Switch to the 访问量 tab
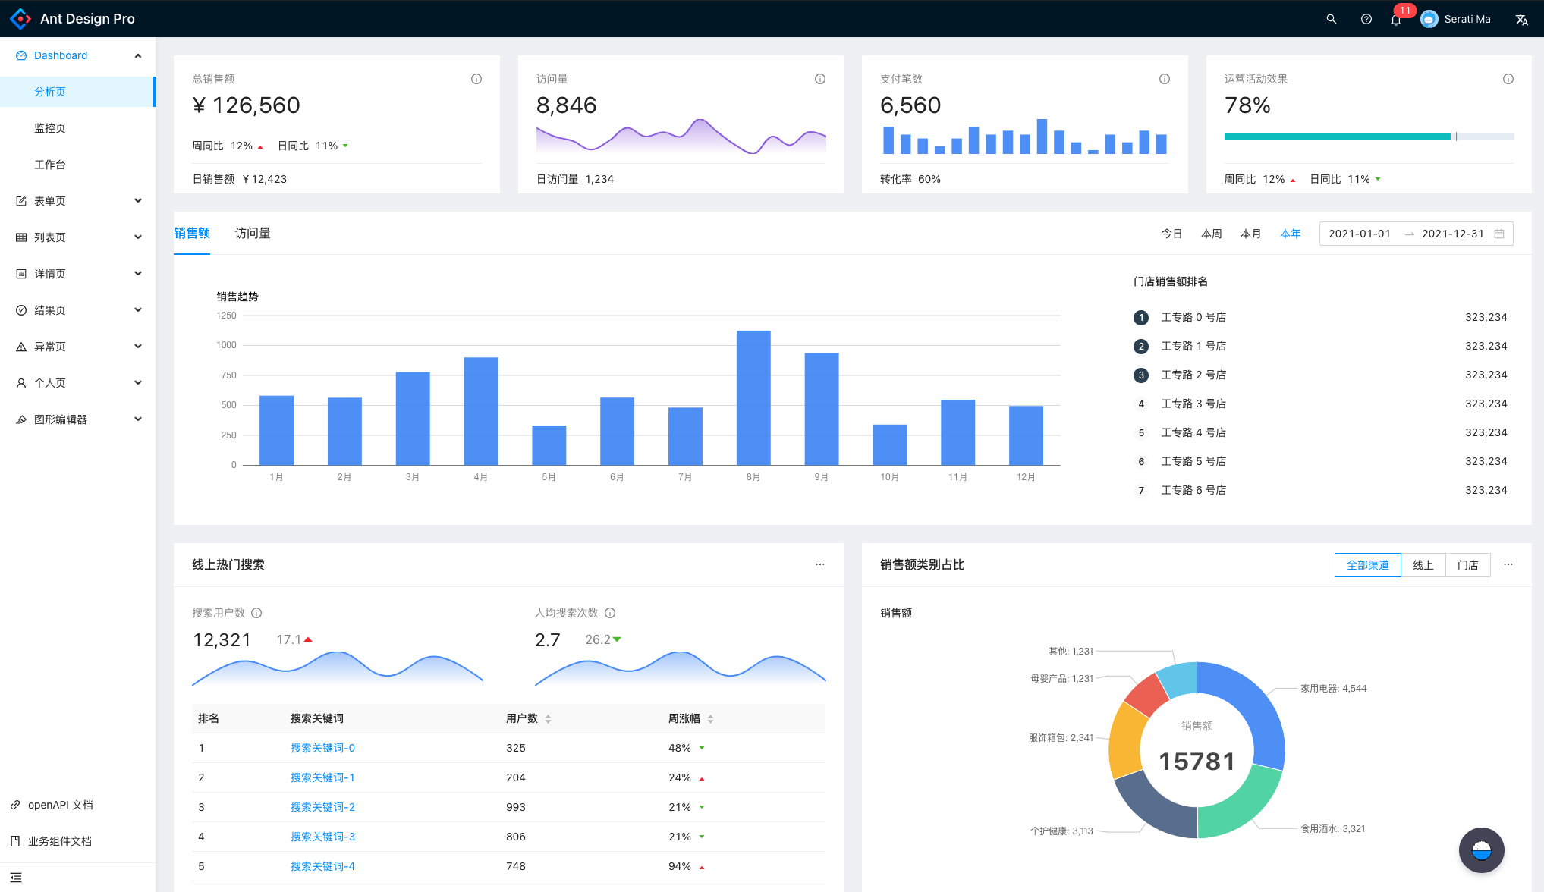This screenshot has height=892, width=1544. (x=253, y=233)
